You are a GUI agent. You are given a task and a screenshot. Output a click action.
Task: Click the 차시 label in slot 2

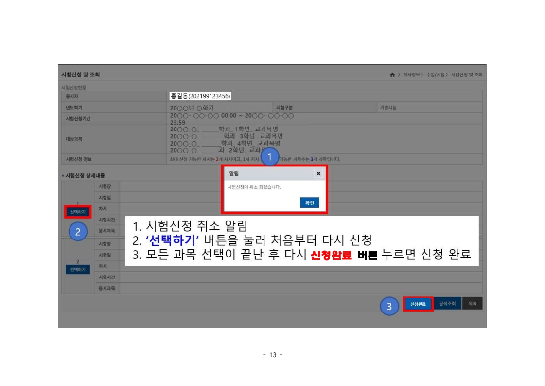[x=103, y=266]
